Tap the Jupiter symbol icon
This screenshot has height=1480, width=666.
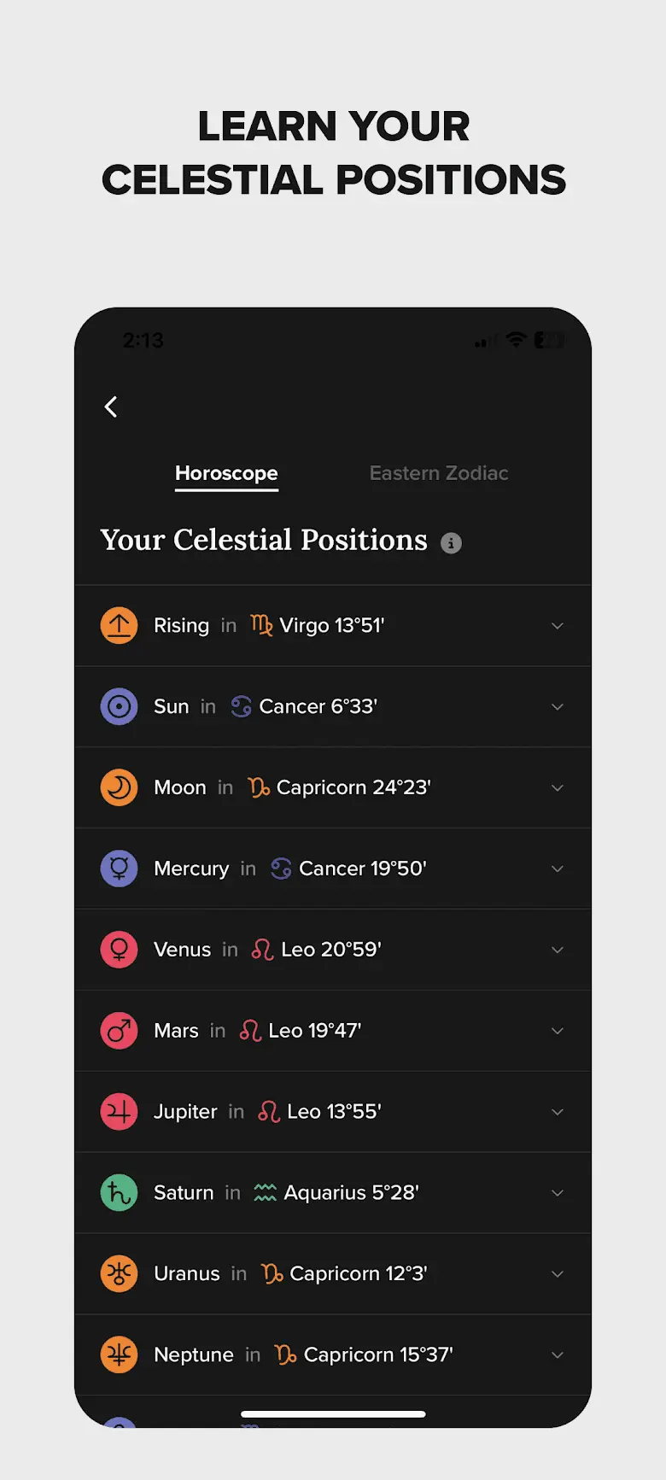(x=120, y=1112)
